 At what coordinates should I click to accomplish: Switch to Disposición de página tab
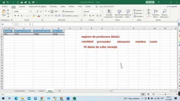point(37,6)
